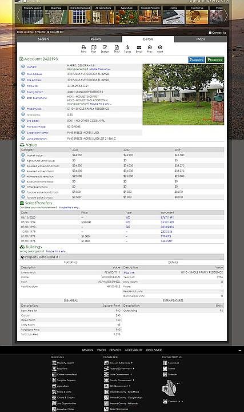Click Twitter icon in footer
The width and height of the screenshot is (244, 412).
(165, 369)
